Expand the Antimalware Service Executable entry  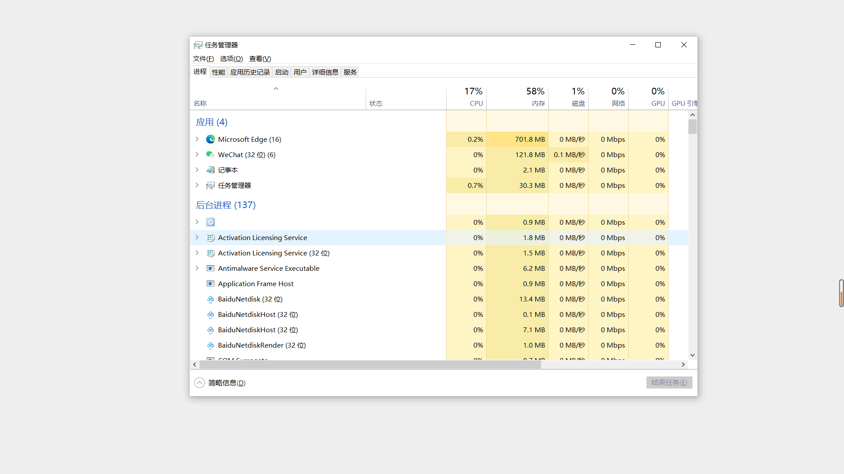(x=197, y=268)
